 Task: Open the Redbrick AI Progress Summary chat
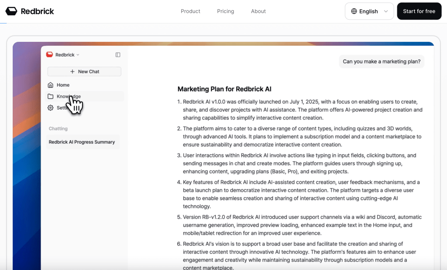click(82, 142)
